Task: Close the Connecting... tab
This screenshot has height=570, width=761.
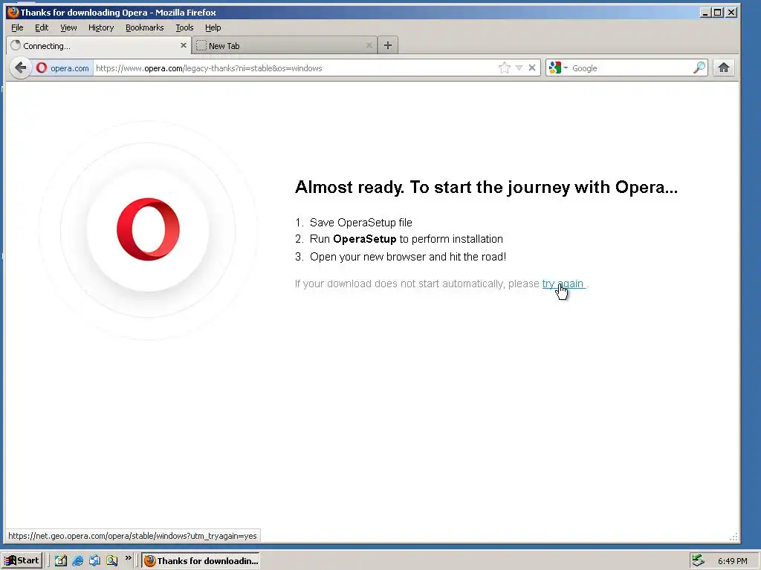Action: click(x=184, y=45)
